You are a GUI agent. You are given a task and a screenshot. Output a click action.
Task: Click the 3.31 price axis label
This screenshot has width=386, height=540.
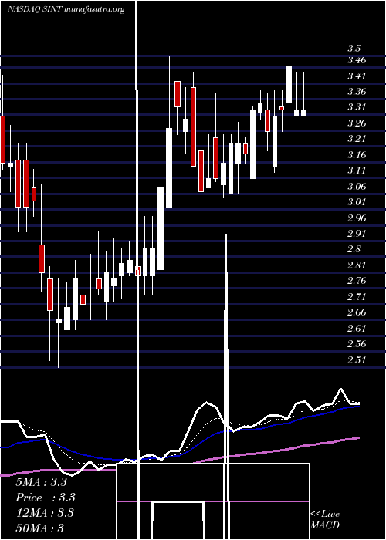pyautogui.click(x=357, y=107)
